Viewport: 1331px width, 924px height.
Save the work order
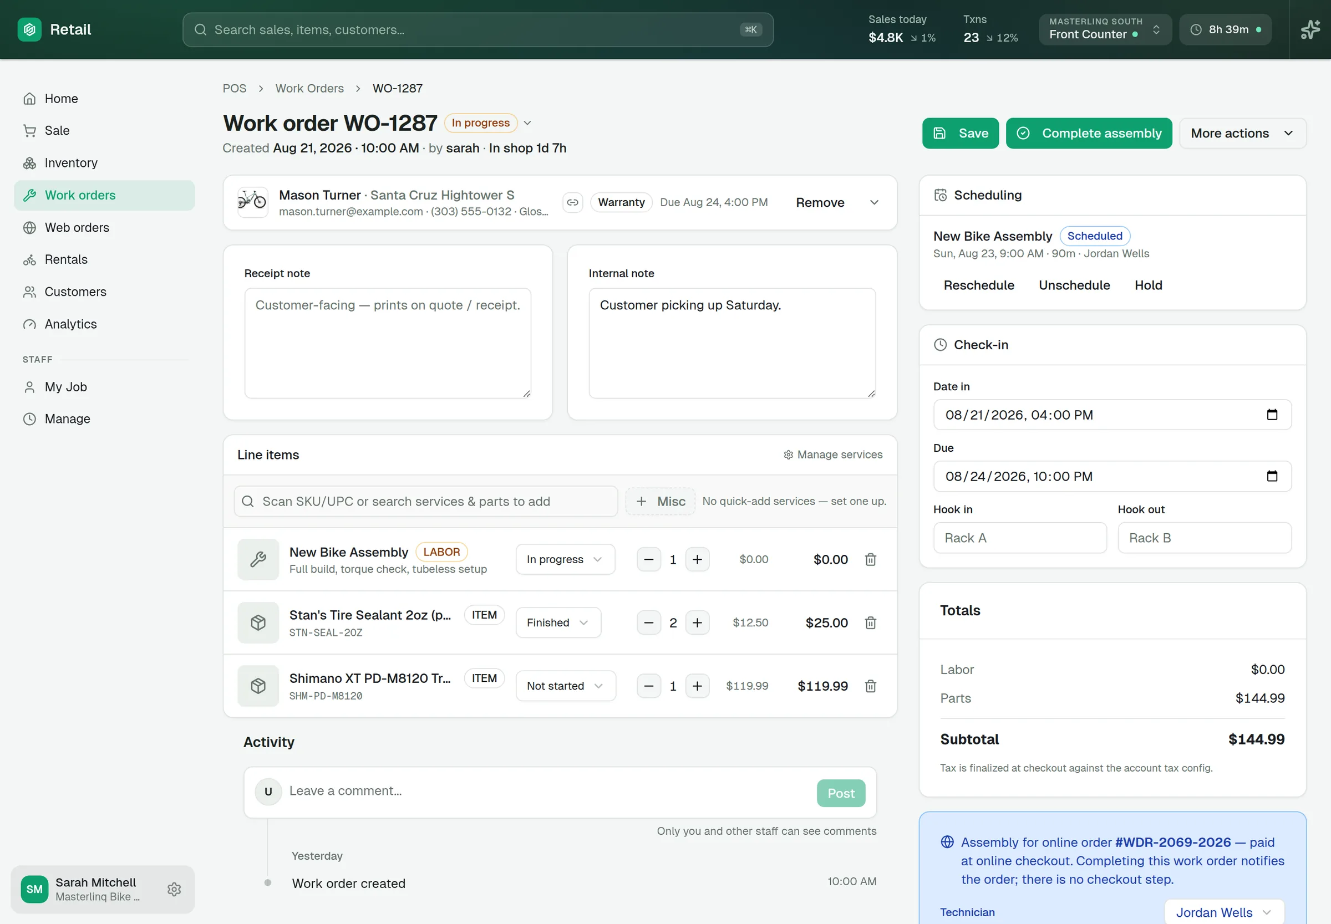coord(961,133)
